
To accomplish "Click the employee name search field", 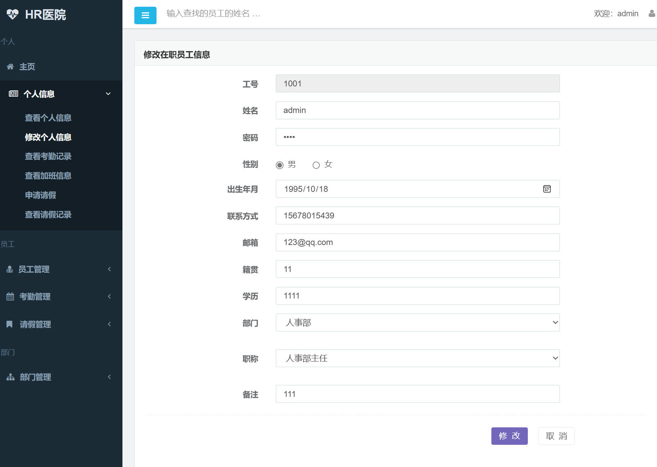I will click(238, 14).
